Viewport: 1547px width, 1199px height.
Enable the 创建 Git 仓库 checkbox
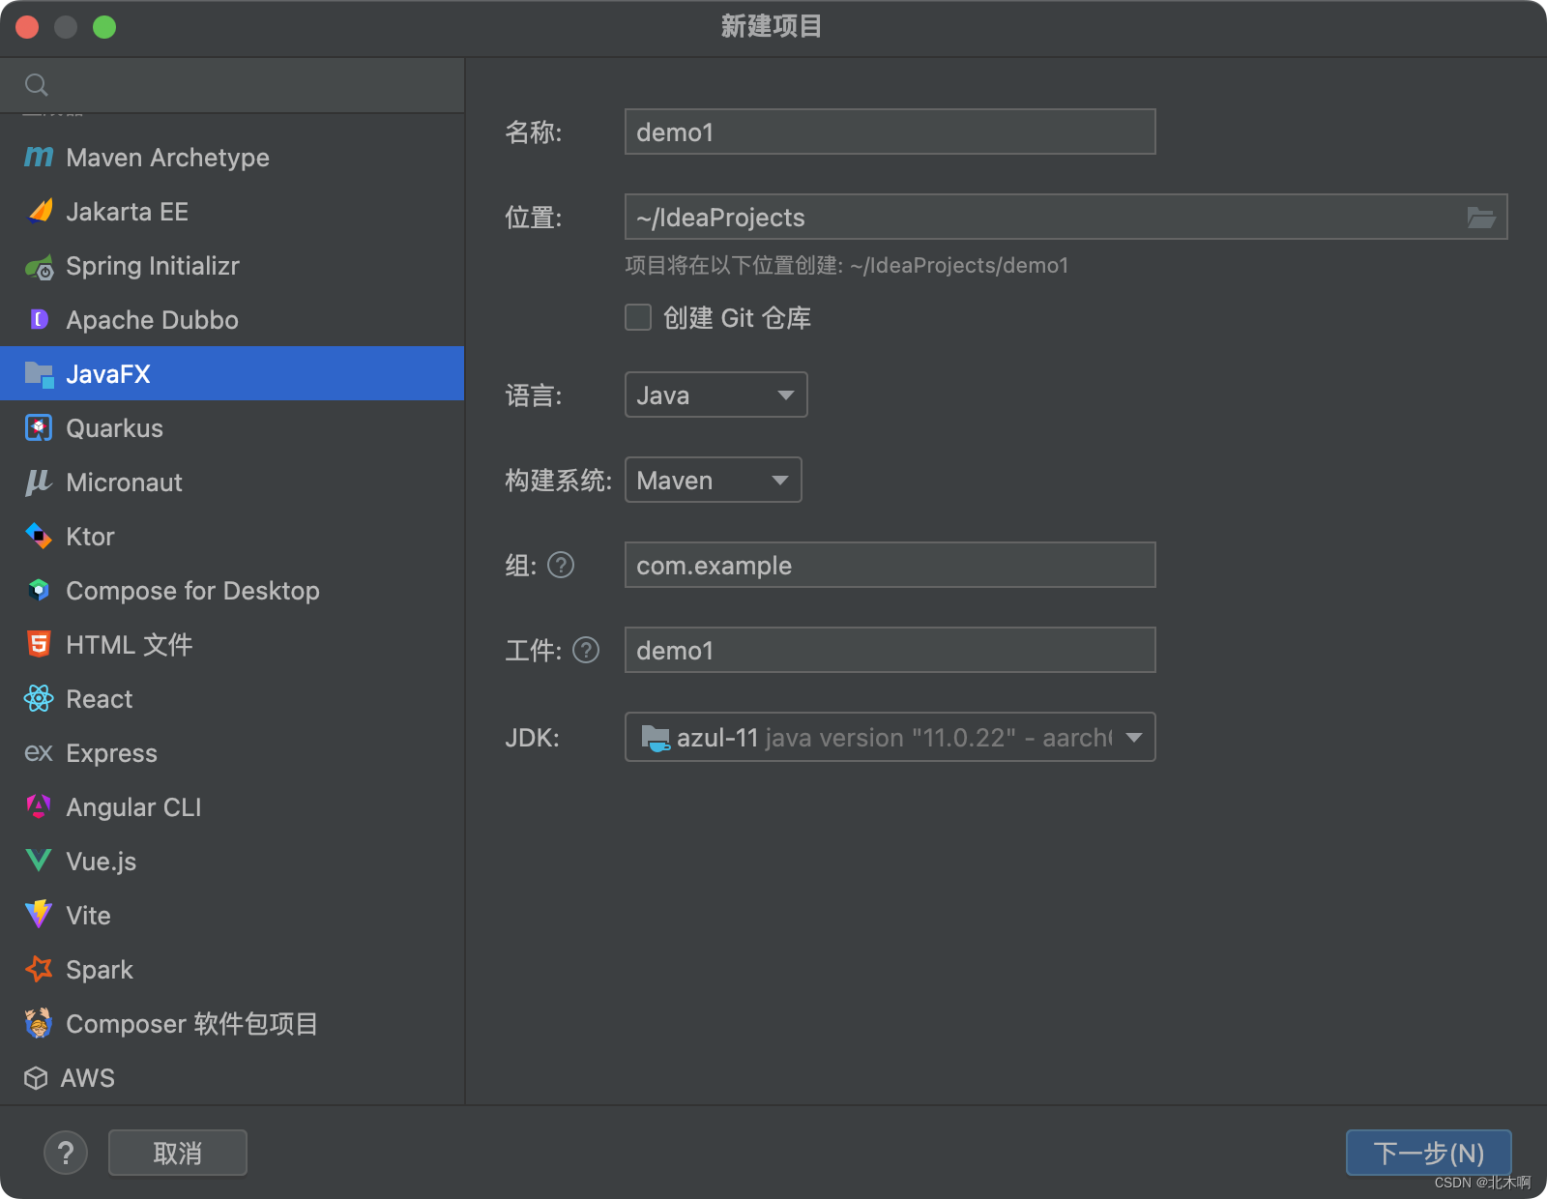[638, 317]
